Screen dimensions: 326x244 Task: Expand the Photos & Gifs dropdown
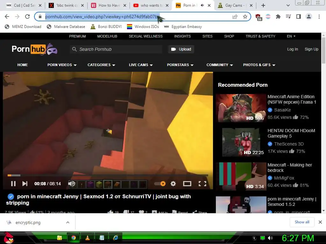point(259,65)
